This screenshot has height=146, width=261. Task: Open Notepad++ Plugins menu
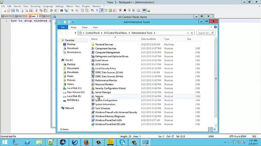pos(86,6)
